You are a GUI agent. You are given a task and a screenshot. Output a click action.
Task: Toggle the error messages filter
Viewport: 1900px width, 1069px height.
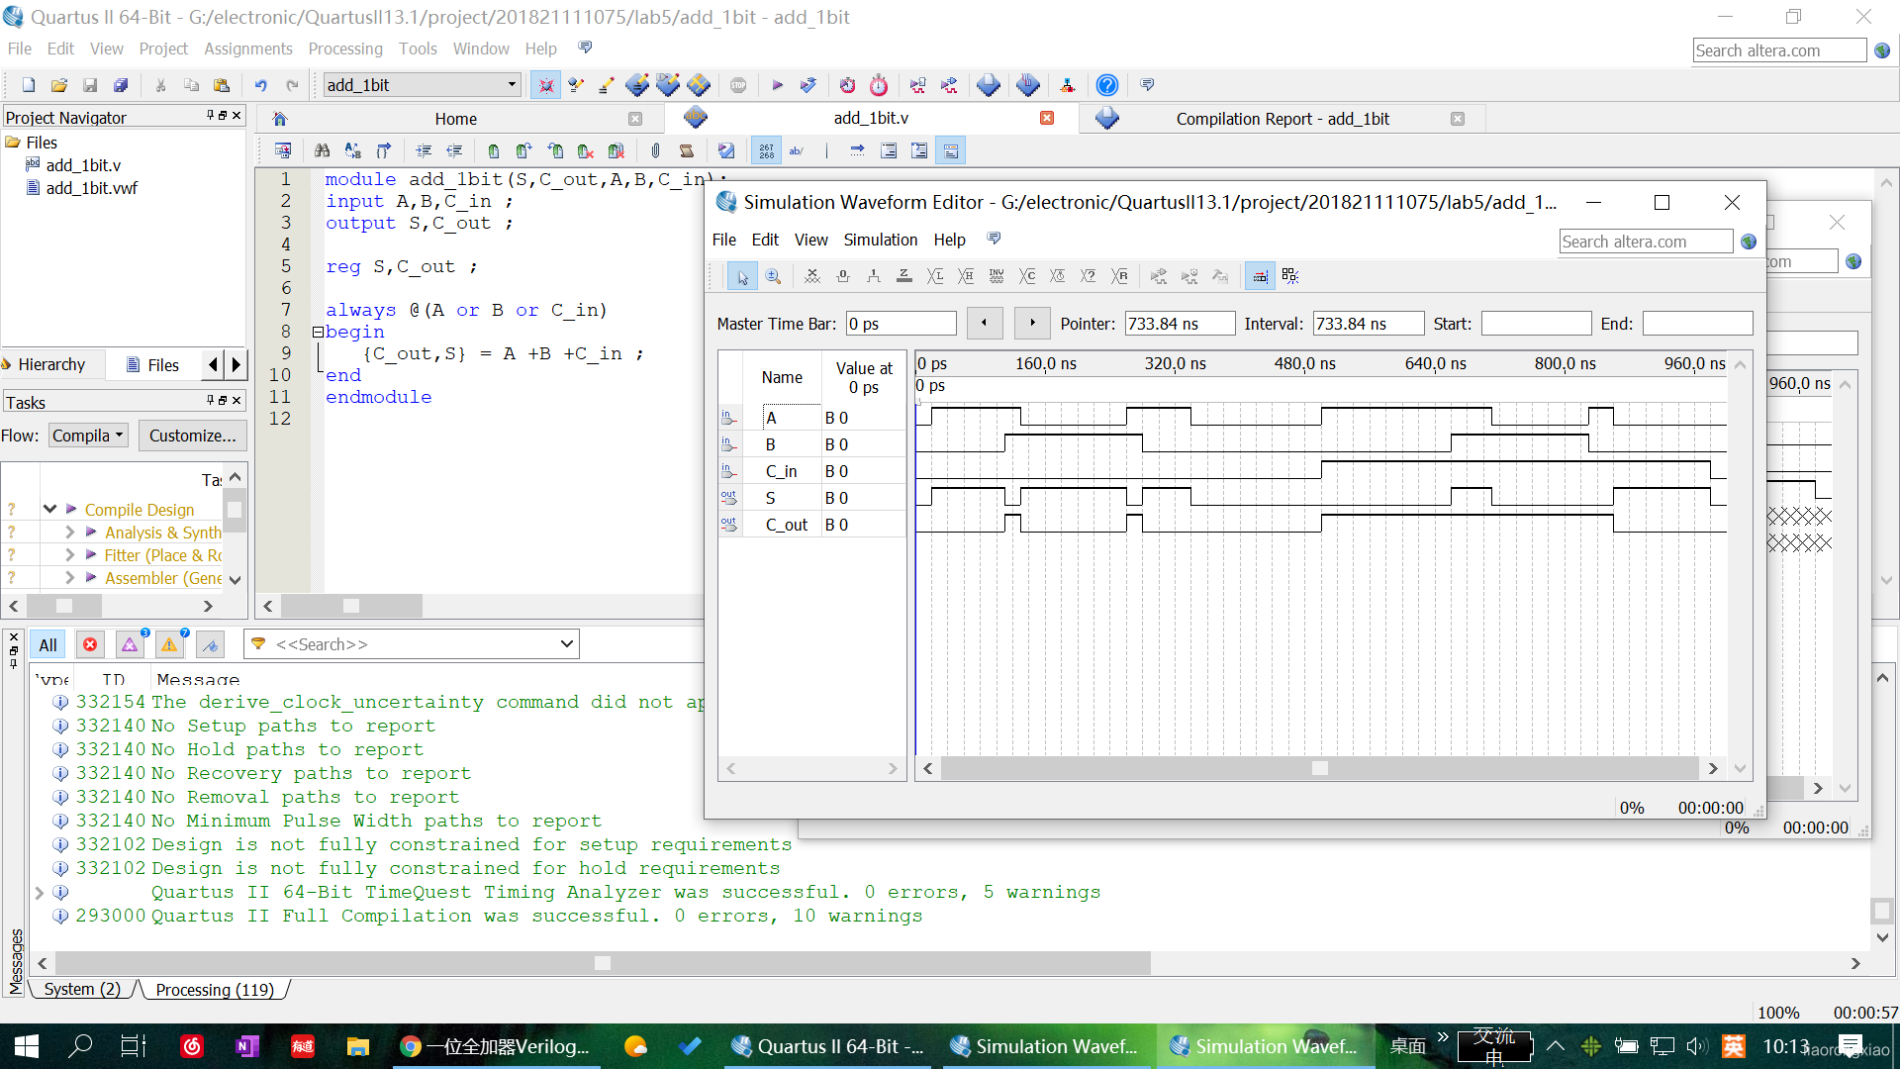(x=90, y=644)
